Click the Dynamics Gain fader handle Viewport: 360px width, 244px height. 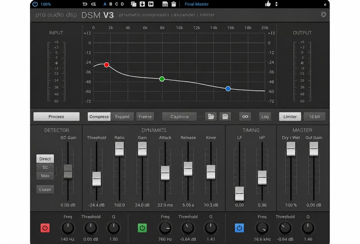point(142,149)
